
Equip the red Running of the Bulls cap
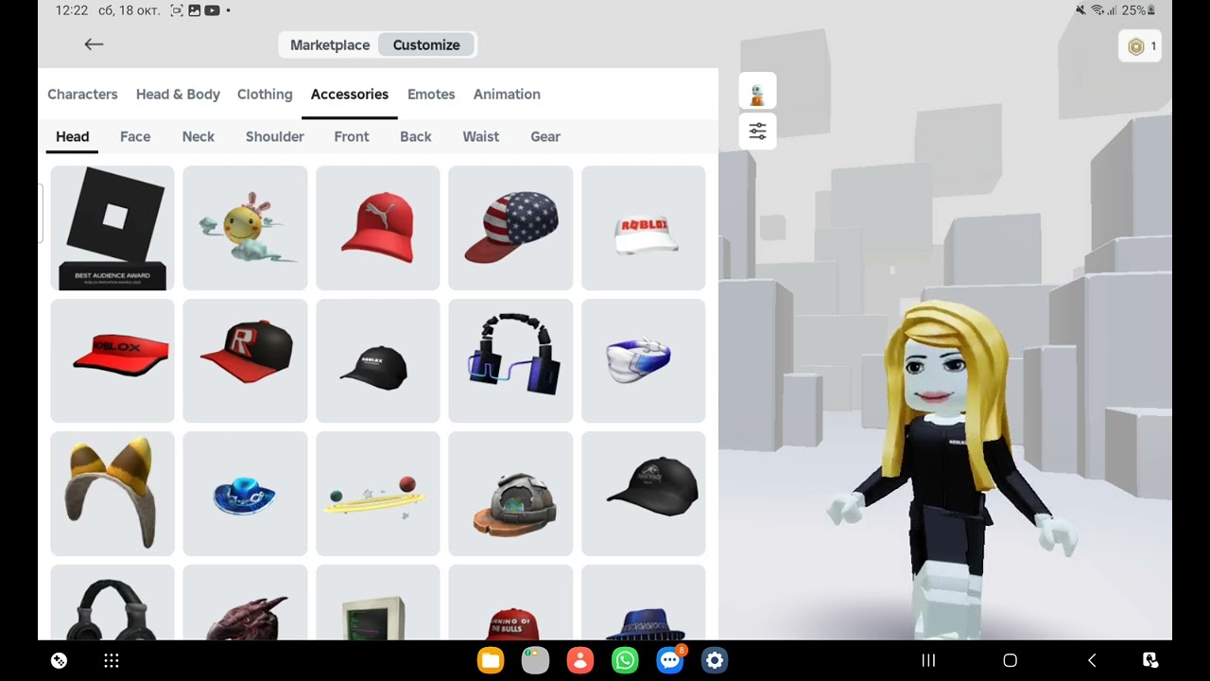pos(510,602)
